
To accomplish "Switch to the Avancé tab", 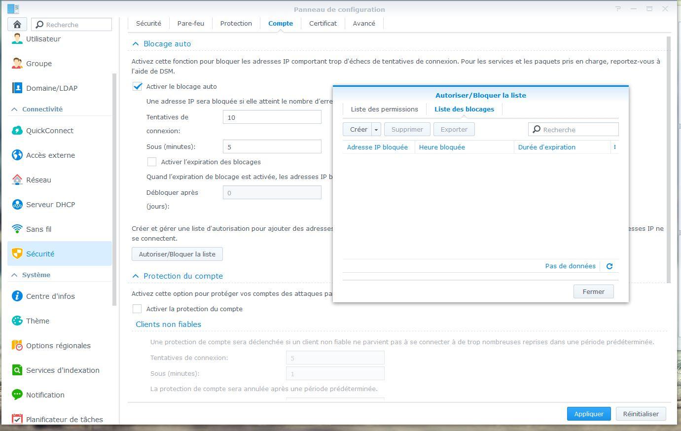I will click(x=364, y=23).
